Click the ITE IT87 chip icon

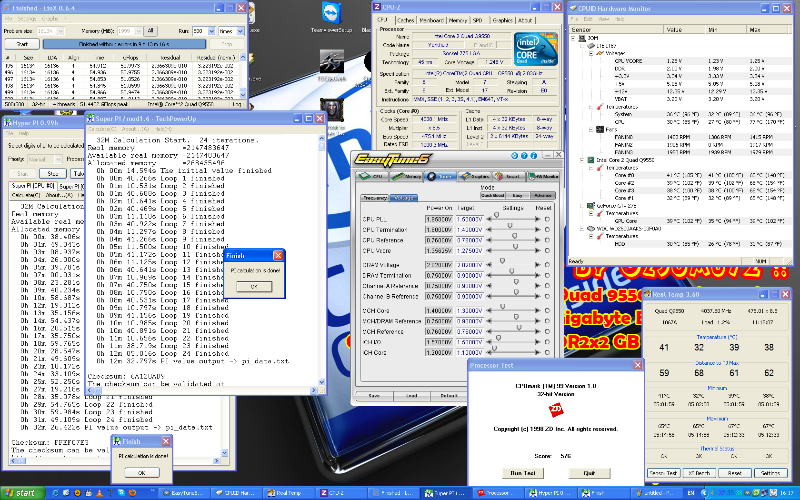(x=591, y=46)
